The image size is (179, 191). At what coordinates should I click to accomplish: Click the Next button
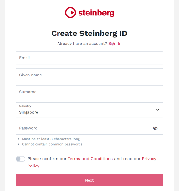tap(89, 180)
